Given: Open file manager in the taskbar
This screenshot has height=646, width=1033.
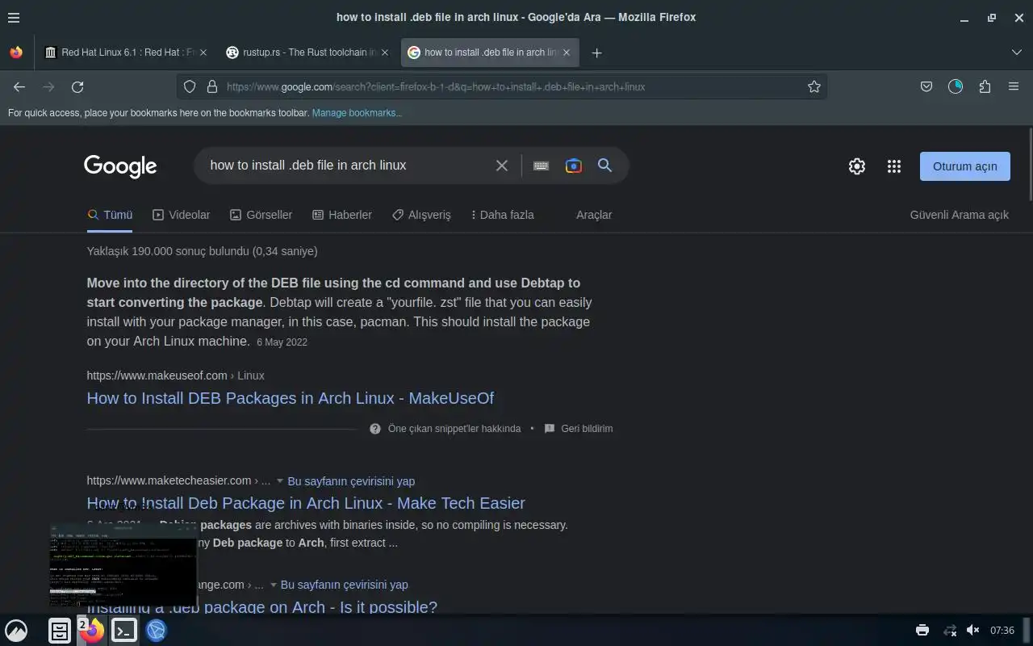Looking at the screenshot, I should click(60, 631).
